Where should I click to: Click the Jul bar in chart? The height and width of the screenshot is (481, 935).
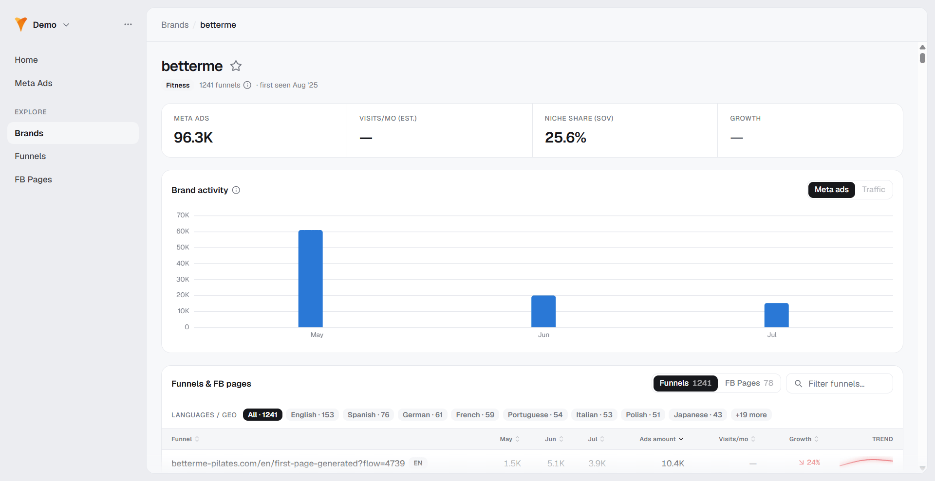point(777,315)
